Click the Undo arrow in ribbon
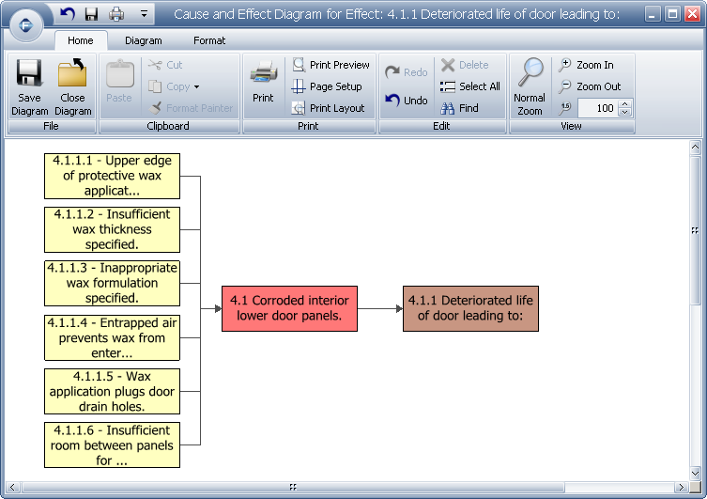 click(x=406, y=101)
